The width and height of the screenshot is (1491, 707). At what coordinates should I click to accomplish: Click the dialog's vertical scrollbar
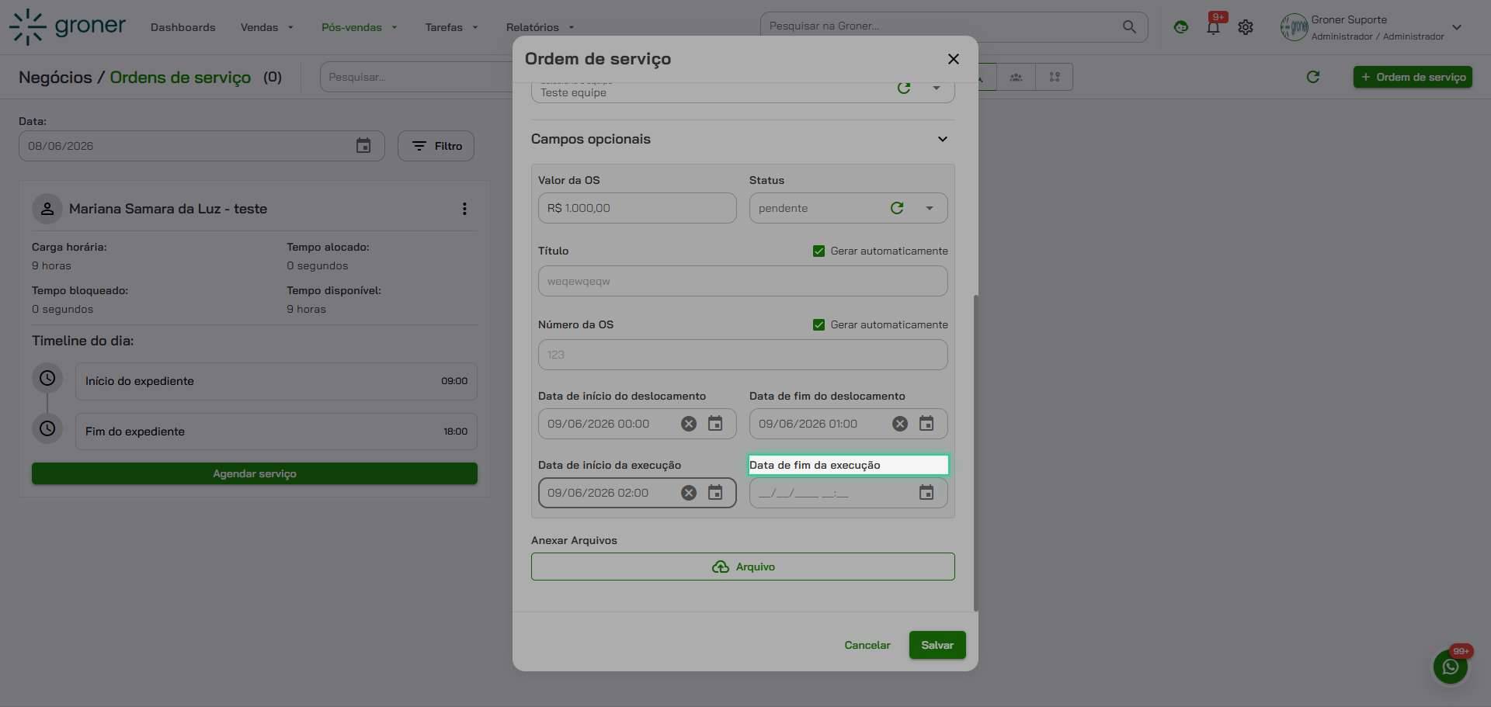tap(975, 452)
